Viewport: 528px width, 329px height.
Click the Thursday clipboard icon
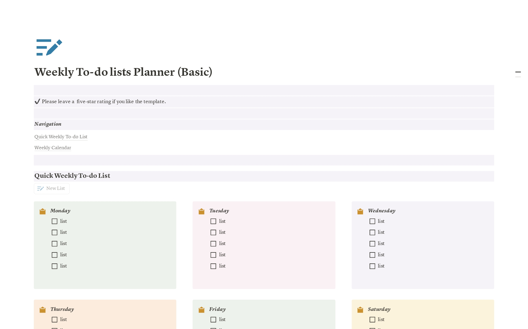[x=43, y=310]
